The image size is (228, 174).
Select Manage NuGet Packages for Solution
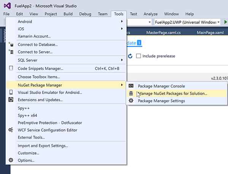pos(172,93)
